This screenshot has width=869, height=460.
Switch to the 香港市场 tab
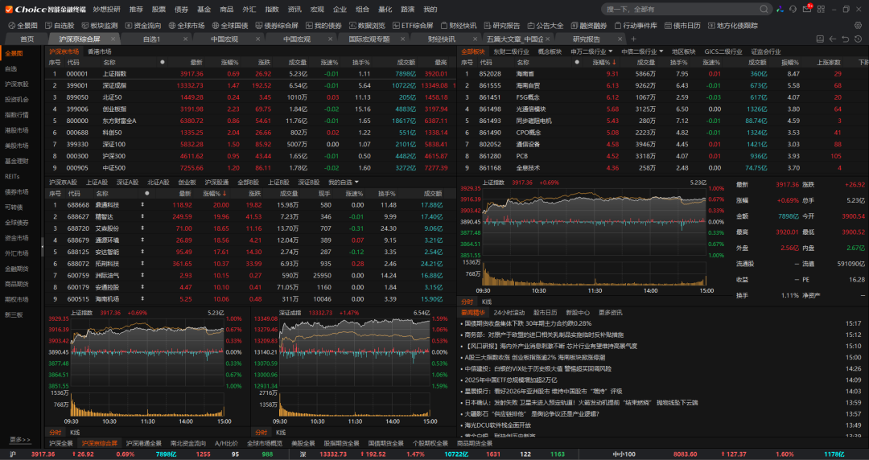pos(100,51)
